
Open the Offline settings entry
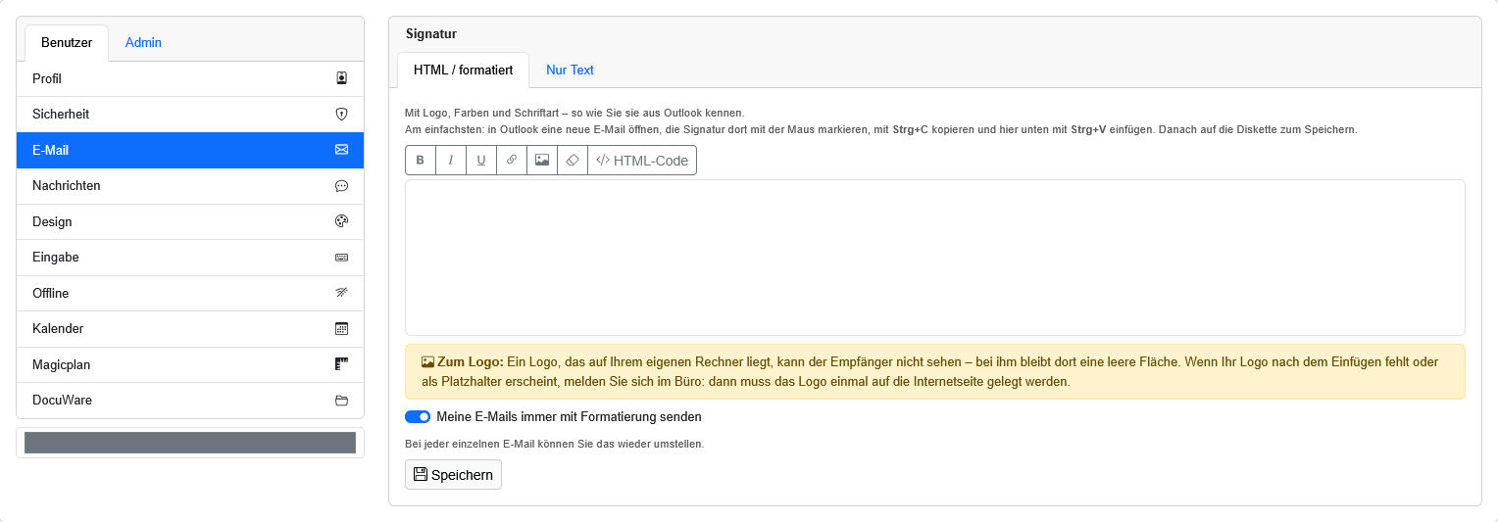pos(190,293)
